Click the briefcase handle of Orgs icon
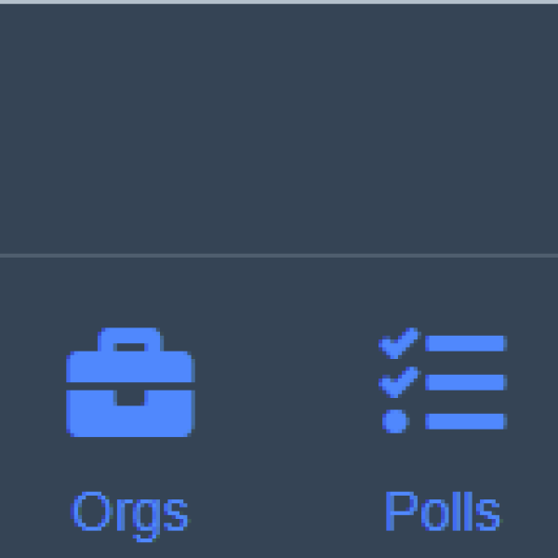This screenshot has width=558, height=558. point(130,339)
